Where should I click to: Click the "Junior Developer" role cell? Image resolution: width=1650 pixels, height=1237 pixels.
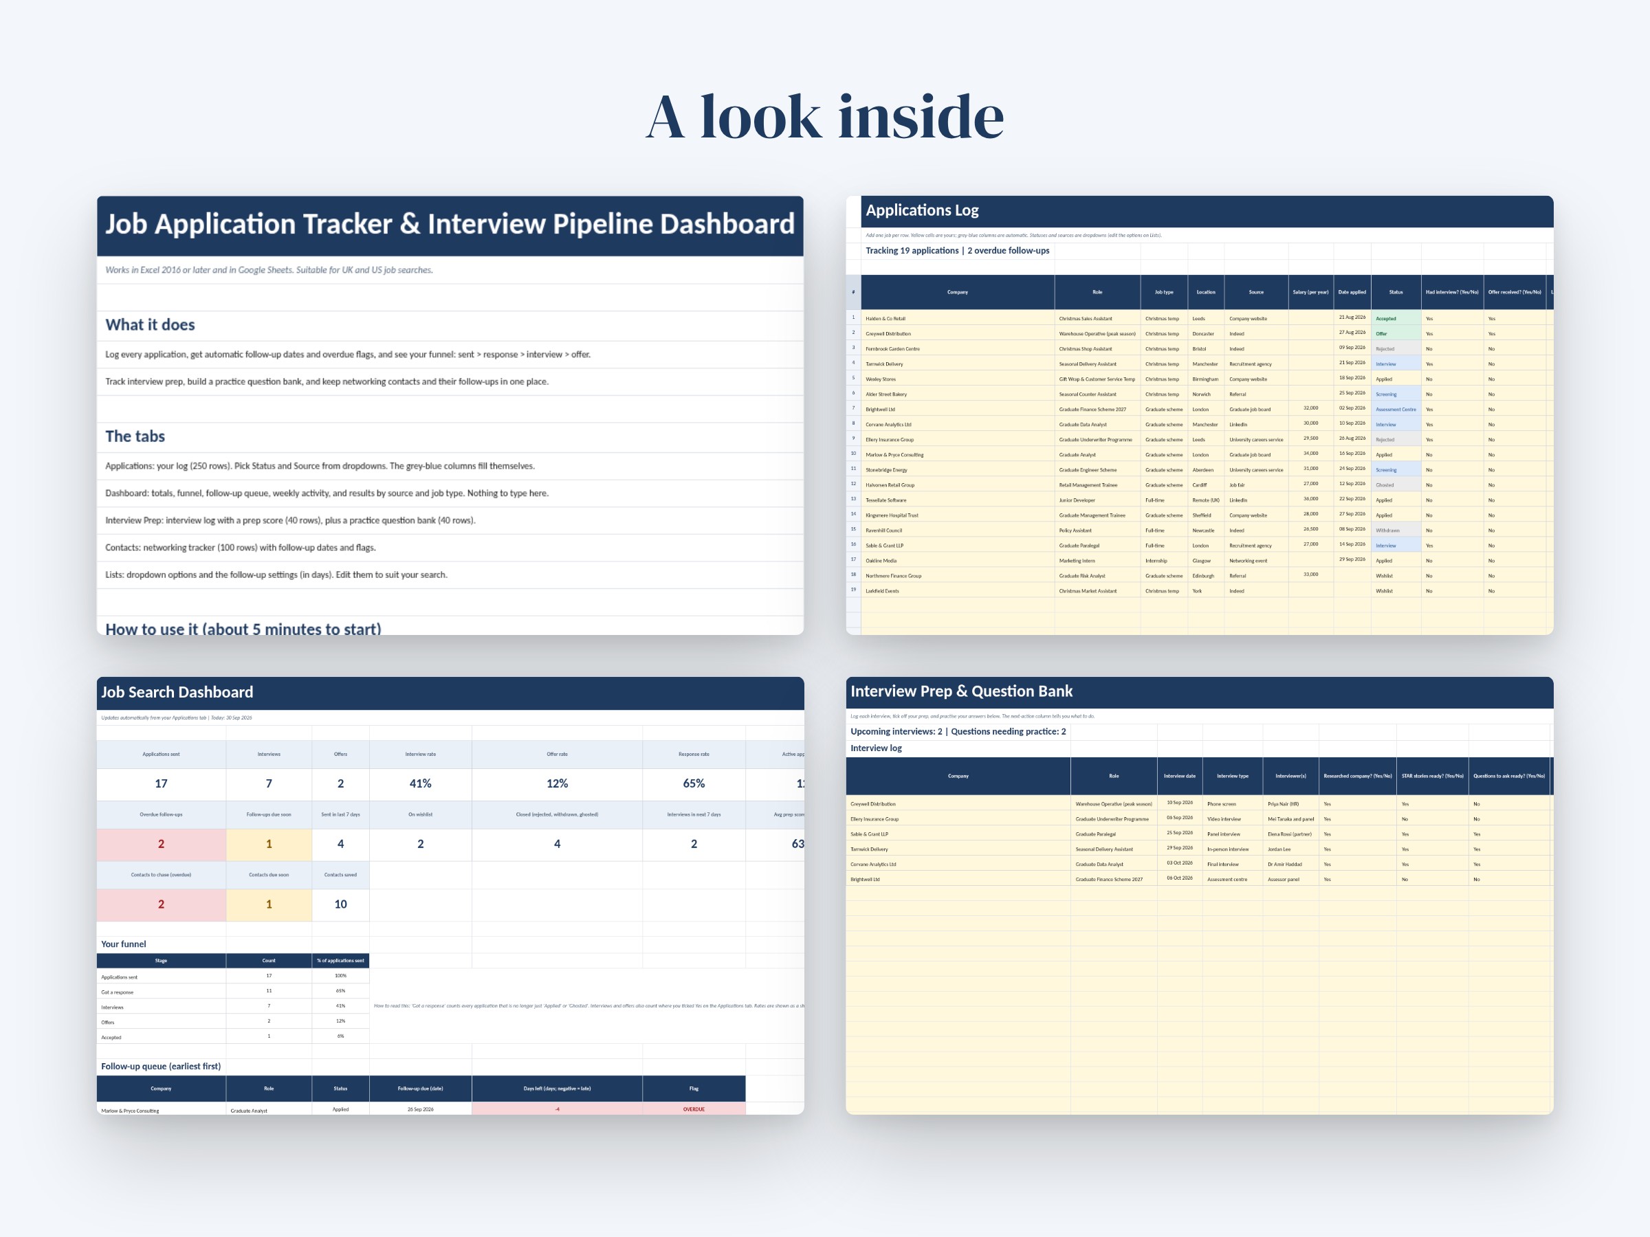click(1097, 500)
